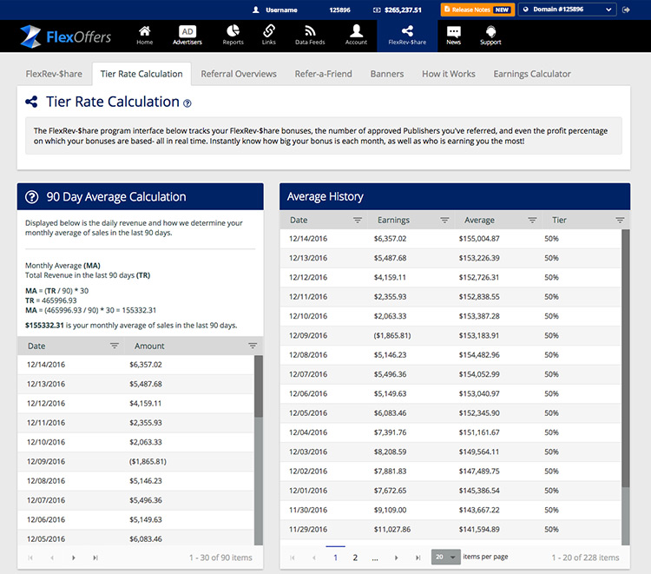This screenshot has height=574, width=651.
Task: Open the Home navigation icon
Action: [144, 30]
